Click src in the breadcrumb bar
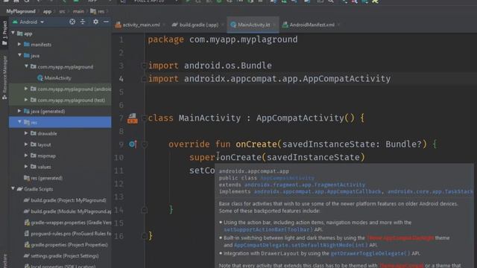 pyautogui.click(x=62, y=11)
